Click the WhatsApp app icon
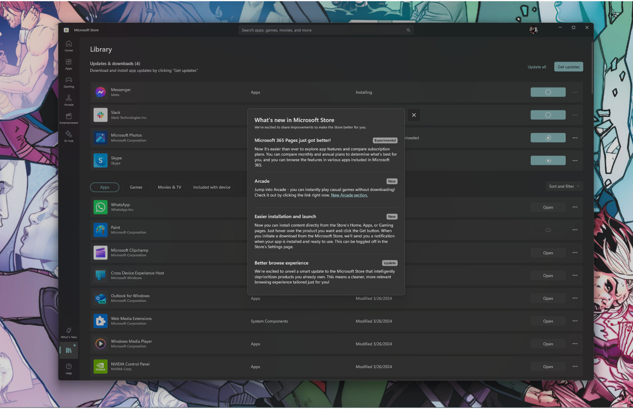633x409 pixels. [x=100, y=207]
